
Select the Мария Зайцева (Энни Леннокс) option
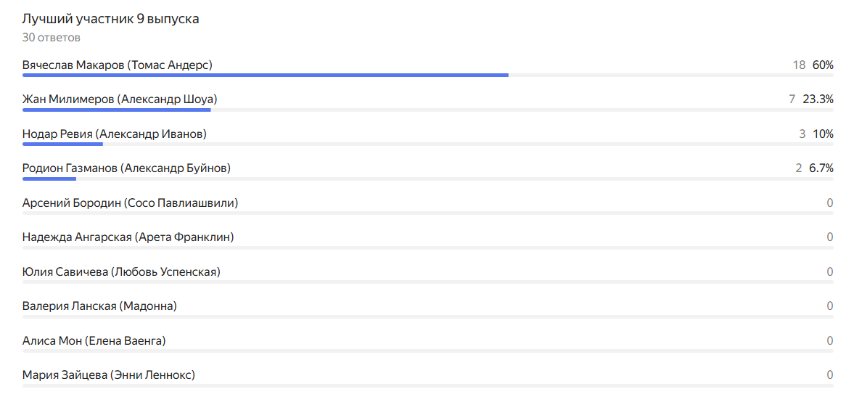[108, 375]
